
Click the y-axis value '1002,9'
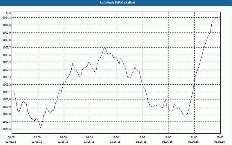pyautogui.click(x=7, y=107)
